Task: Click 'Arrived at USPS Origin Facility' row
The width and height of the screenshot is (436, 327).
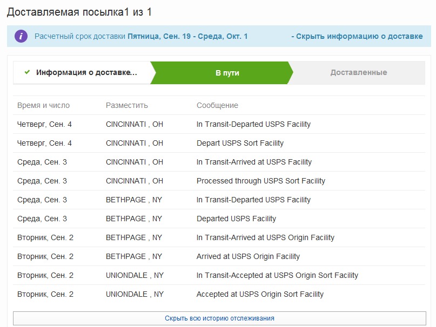Action: pos(248,256)
